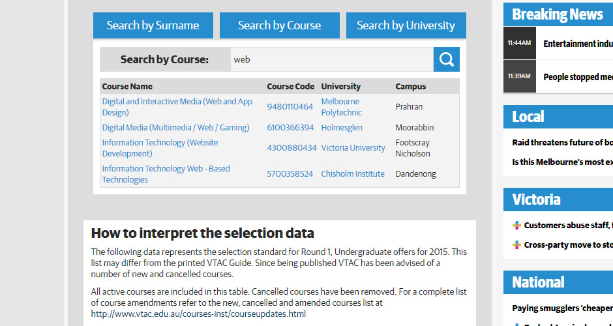Screen dimensions: 613x326
Task: Open Information Technology Web - Based Technologies link
Action: [166, 174]
